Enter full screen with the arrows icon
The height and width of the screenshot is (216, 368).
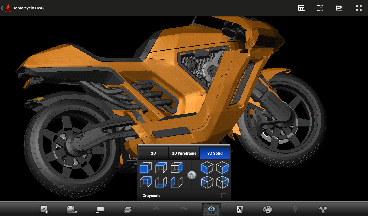(x=359, y=8)
